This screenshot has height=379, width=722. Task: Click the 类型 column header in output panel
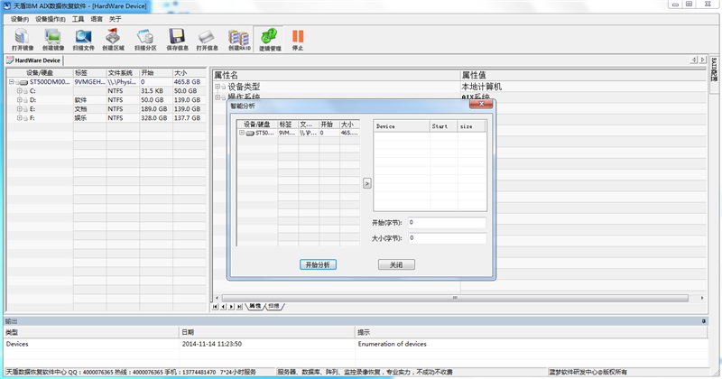[91, 332]
